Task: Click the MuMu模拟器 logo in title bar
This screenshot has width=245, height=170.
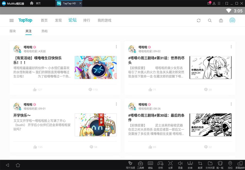Action: 13,3
